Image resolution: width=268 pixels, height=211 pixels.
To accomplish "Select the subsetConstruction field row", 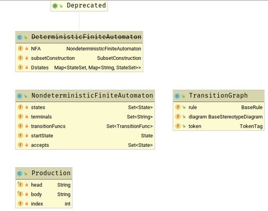I will (79, 58).
